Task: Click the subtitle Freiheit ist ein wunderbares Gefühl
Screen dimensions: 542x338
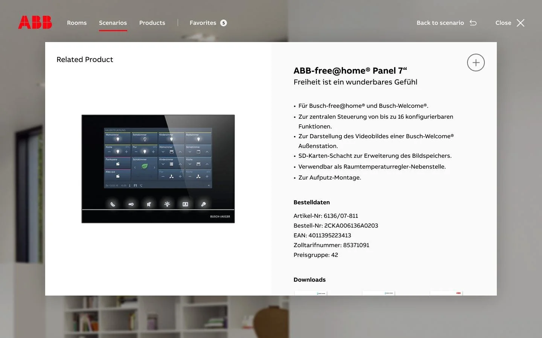Action: pyautogui.click(x=355, y=82)
